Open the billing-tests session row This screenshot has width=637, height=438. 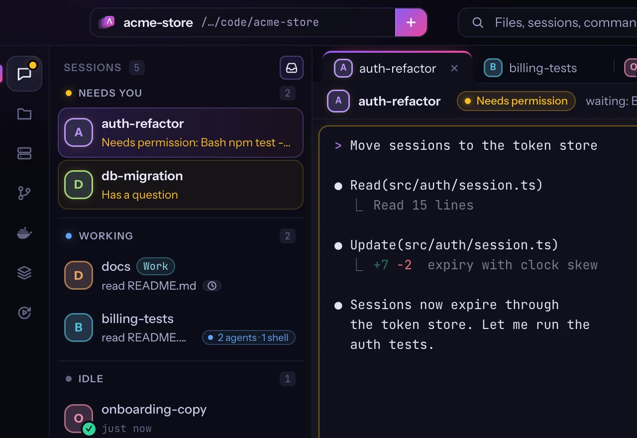(x=181, y=328)
